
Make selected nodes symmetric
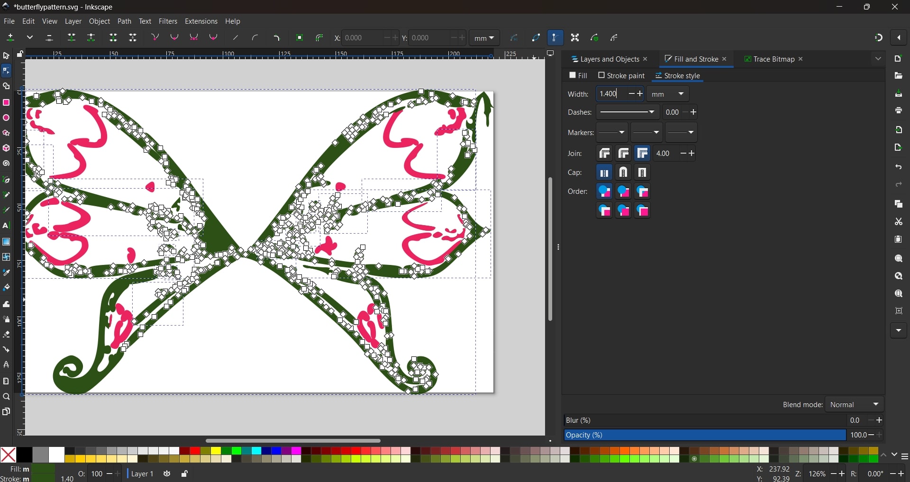click(194, 38)
